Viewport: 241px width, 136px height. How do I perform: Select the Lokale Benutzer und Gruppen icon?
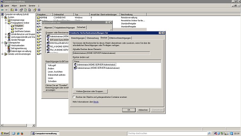pos(9,34)
